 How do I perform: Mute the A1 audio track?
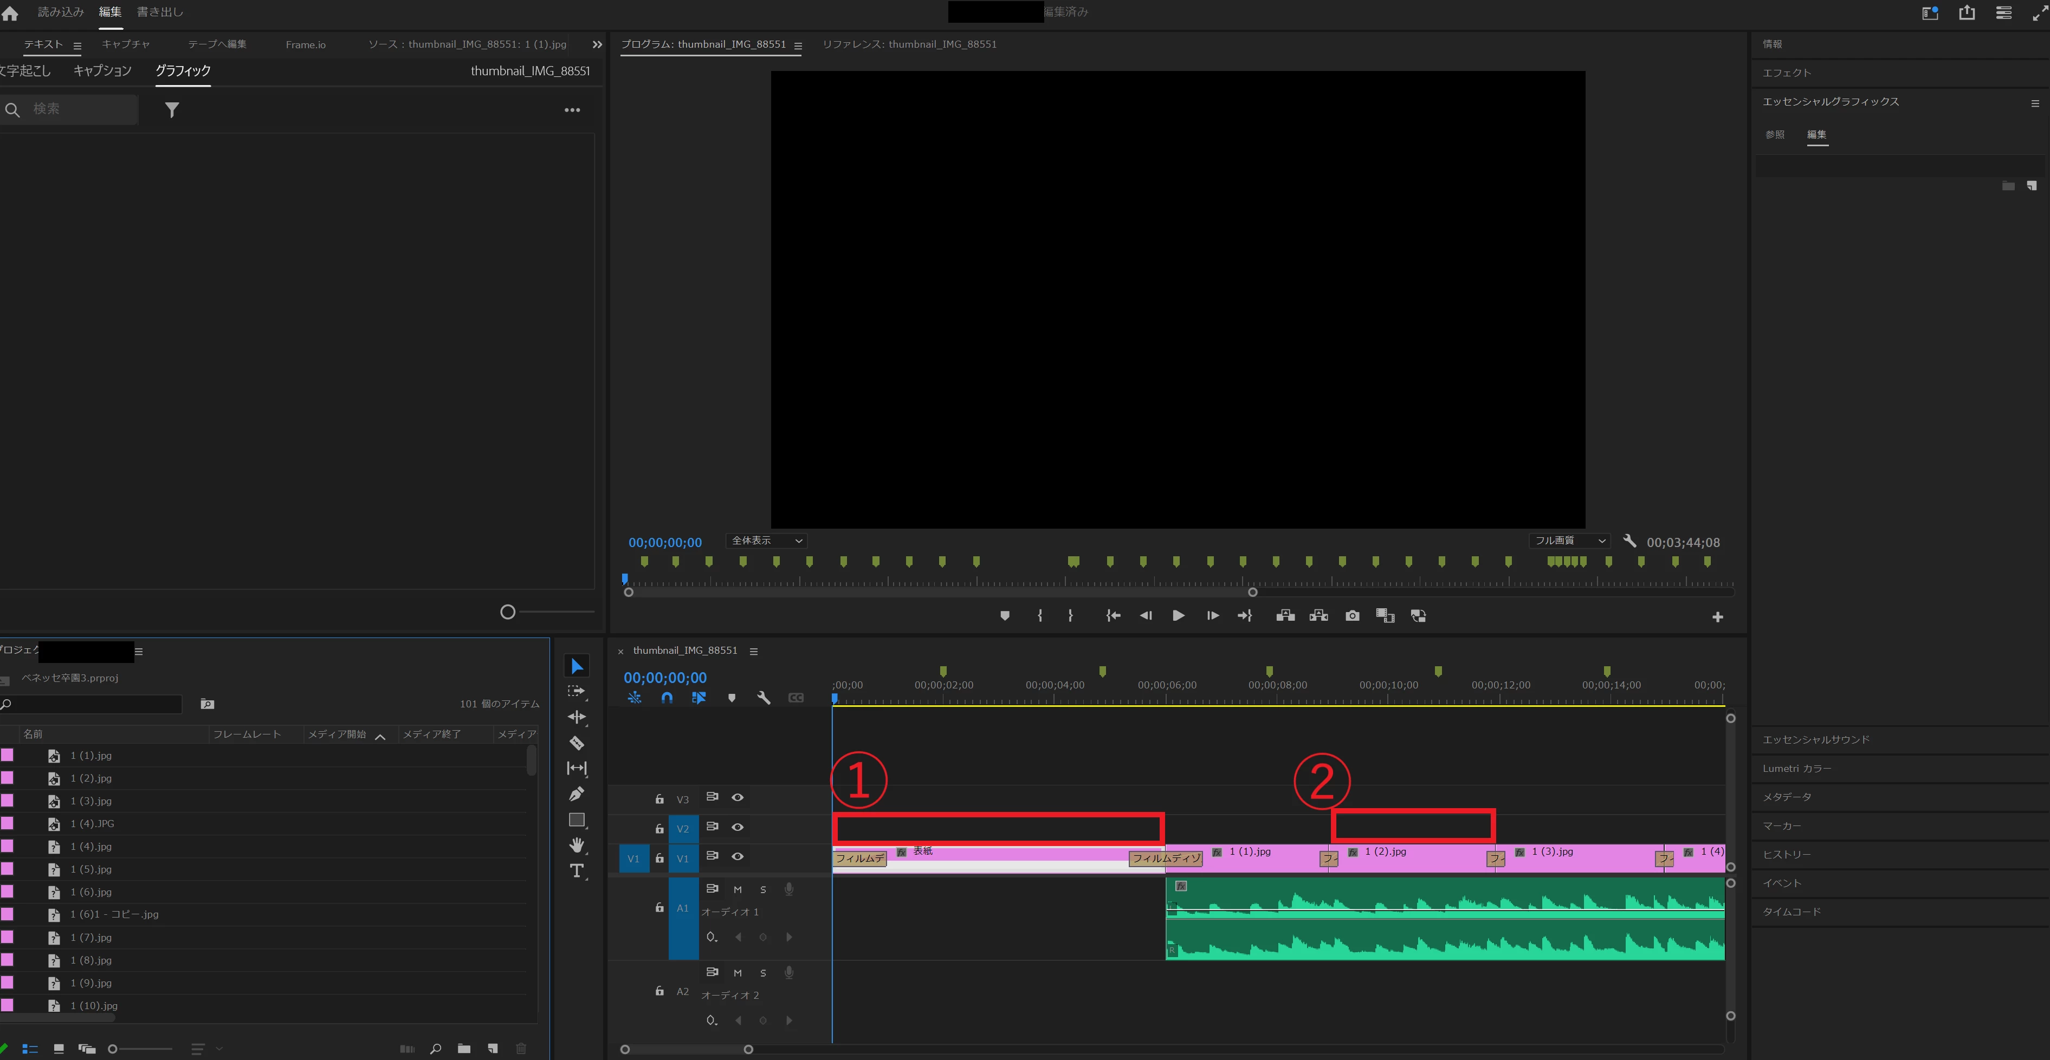click(x=738, y=889)
